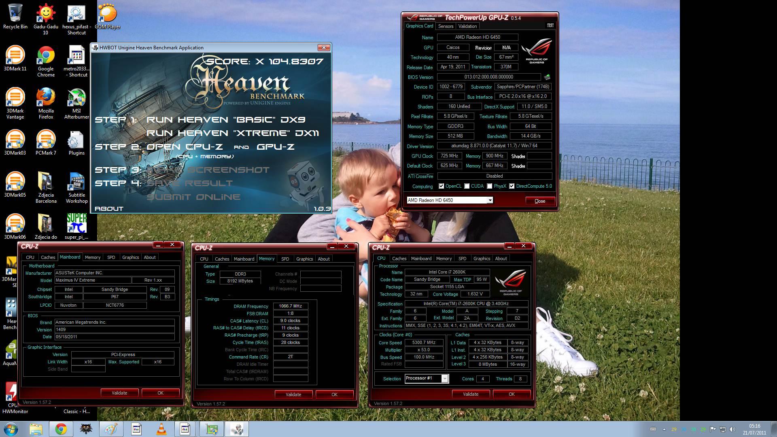777x437 pixels.
Task: Click the DRAM Frequency value 1066.7 MHz
Action: [x=291, y=306]
